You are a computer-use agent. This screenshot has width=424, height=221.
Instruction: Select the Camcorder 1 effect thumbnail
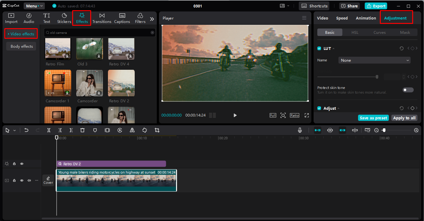tap(58, 83)
